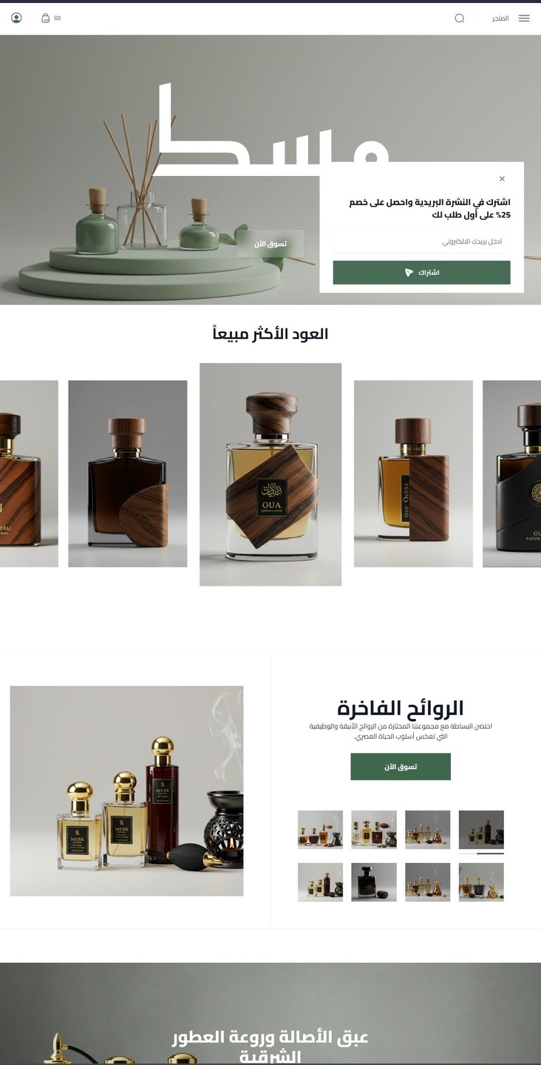Open the user account icon
Viewport: 541px width, 1065px height.
16,18
